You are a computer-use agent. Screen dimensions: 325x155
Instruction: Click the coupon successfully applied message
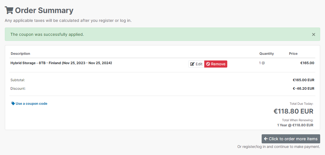47,34
